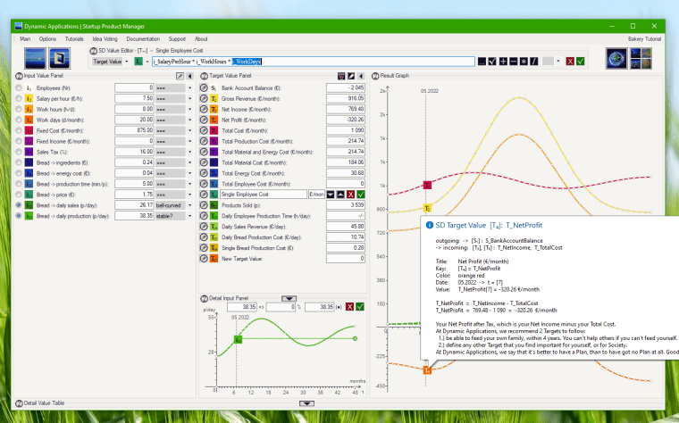The height and width of the screenshot is (423, 679).
Task: Open the bell-curved dropdown for daily sales
Action: [189, 204]
